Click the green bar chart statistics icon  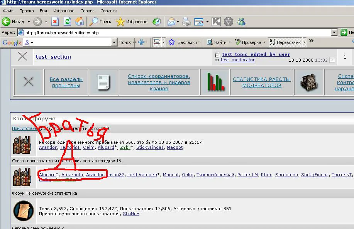pos(215,82)
